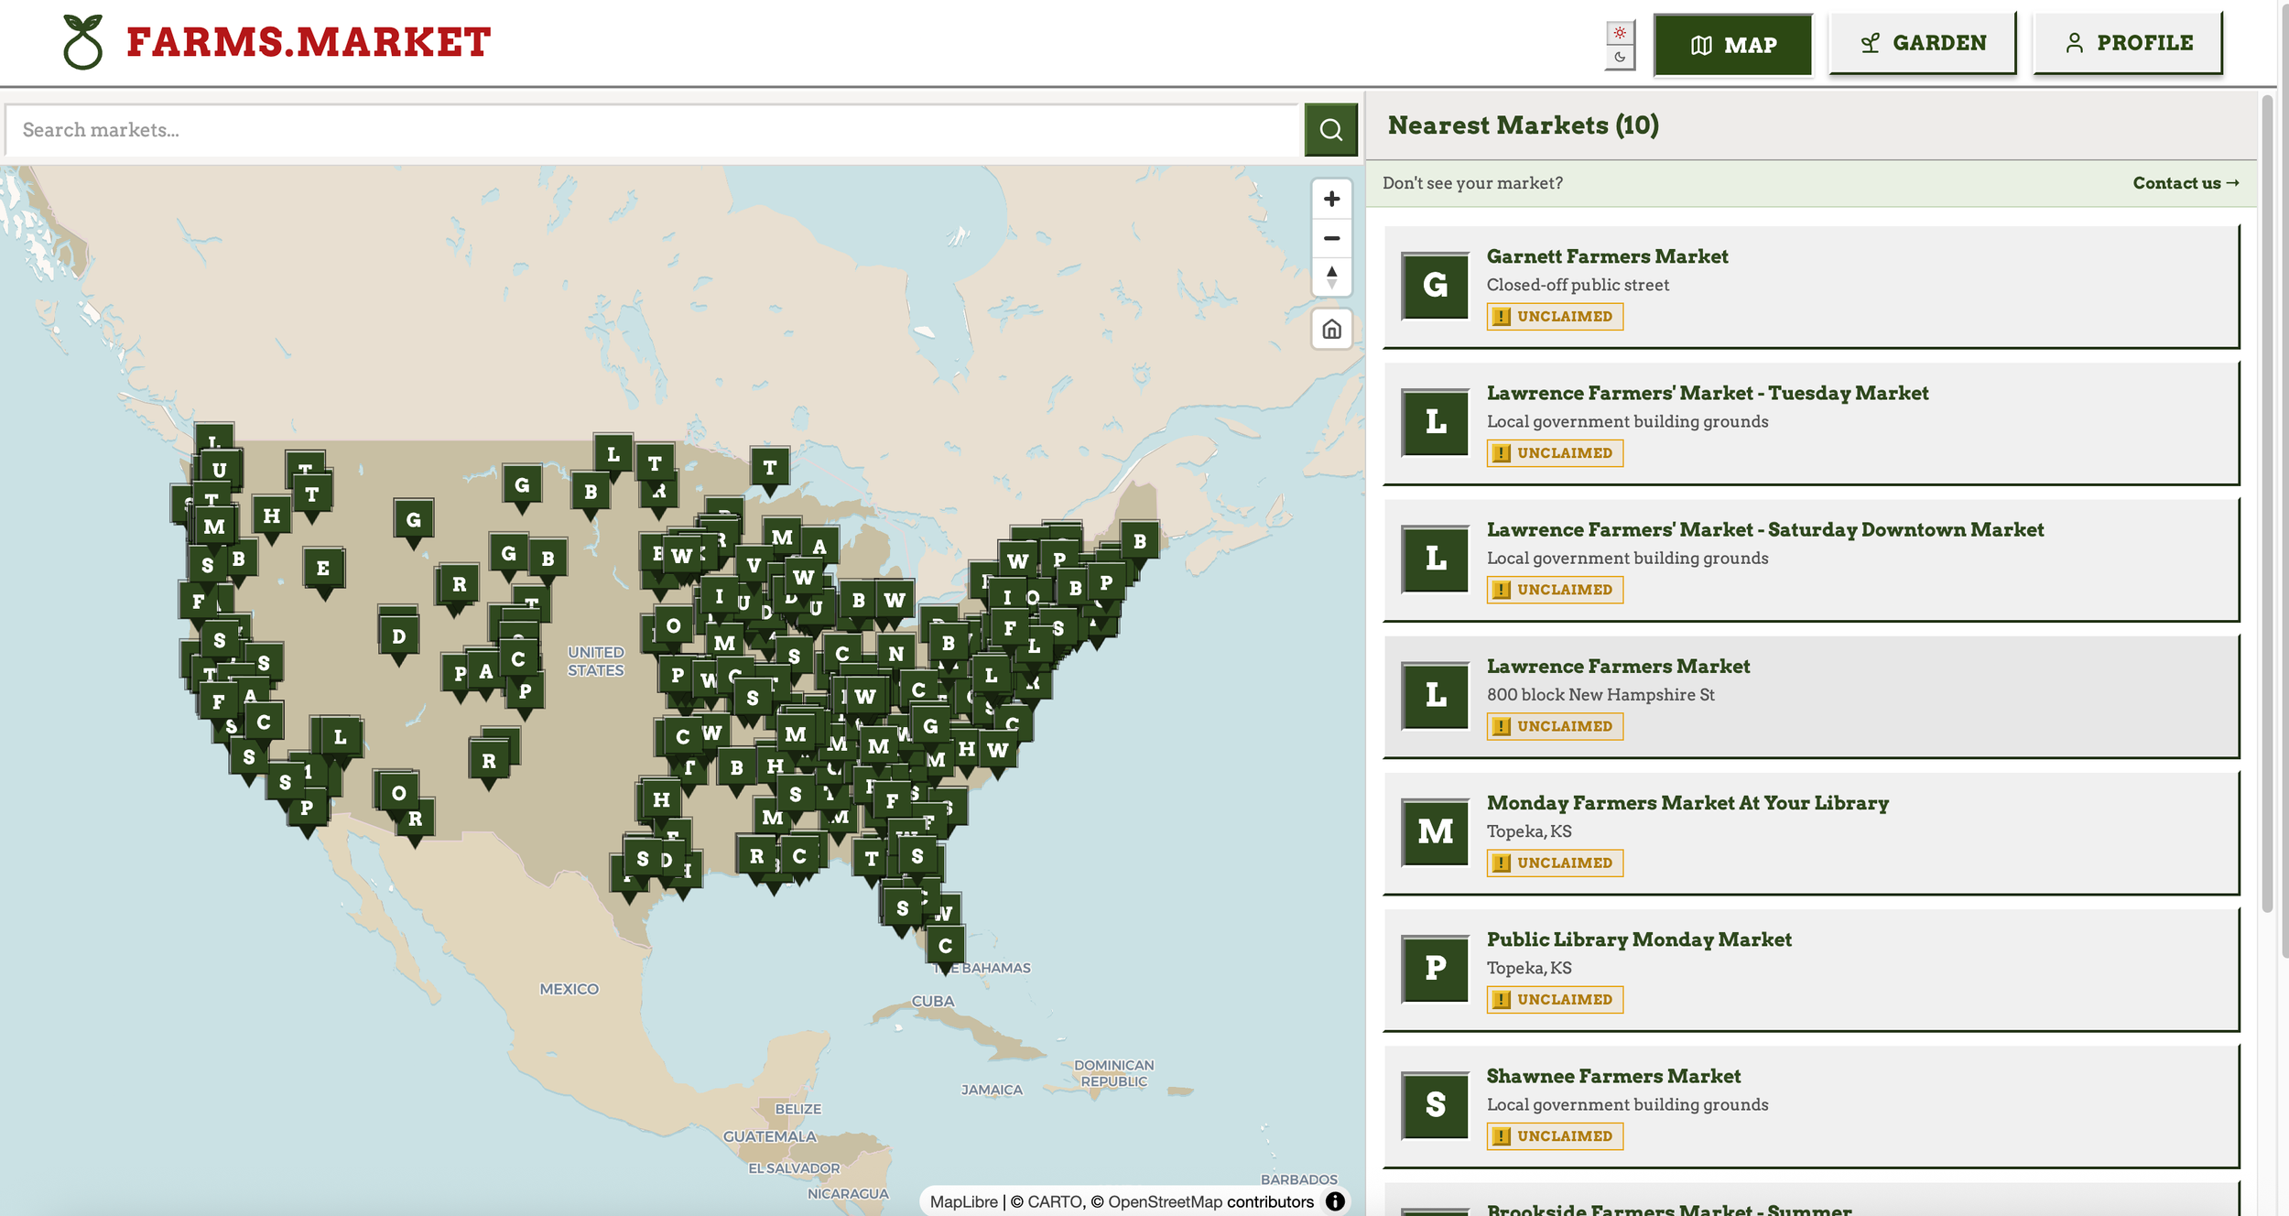Select the 'V' market marker on the map
The height and width of the screenshot is (1216, 2289).
tap(754, 565)
